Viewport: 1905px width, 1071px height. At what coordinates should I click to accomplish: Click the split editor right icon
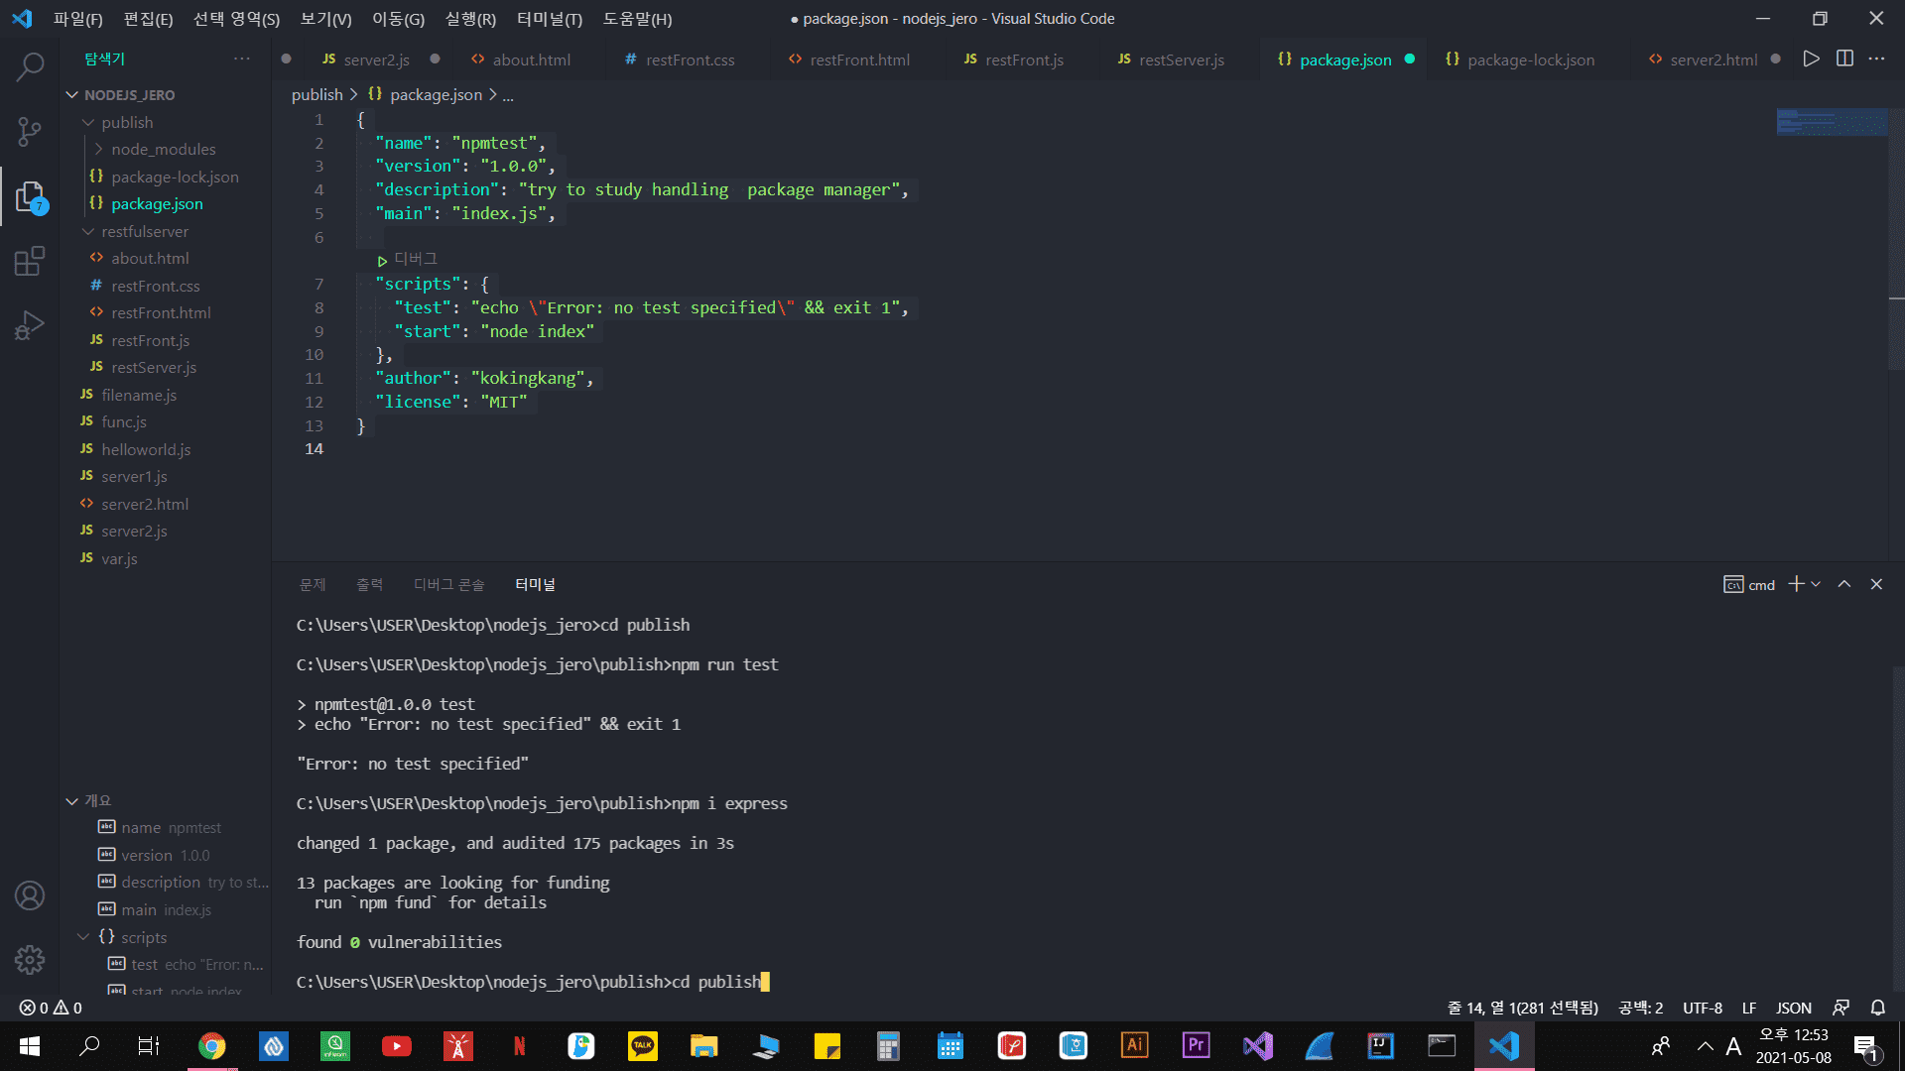1844,59
